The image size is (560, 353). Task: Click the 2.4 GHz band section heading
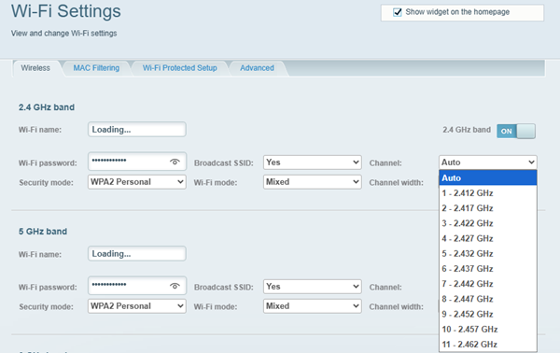click(x=47, y=107)
